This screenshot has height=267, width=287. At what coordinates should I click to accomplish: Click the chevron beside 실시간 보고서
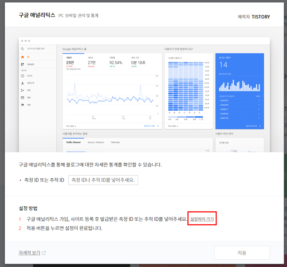tap(260, 126)
